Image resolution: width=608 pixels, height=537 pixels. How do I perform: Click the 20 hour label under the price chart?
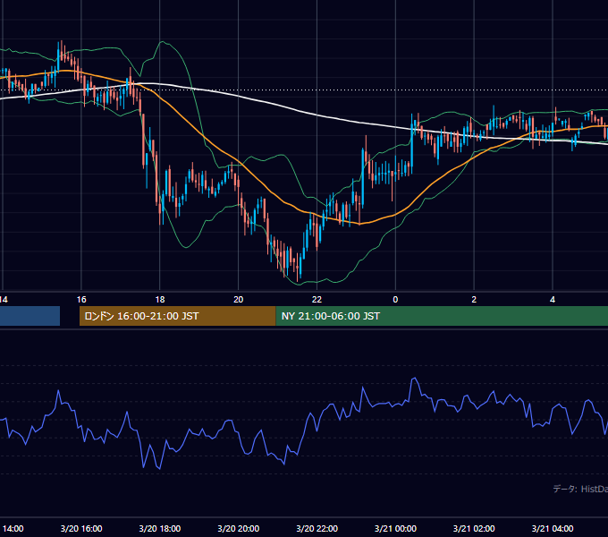click(239, 300)
